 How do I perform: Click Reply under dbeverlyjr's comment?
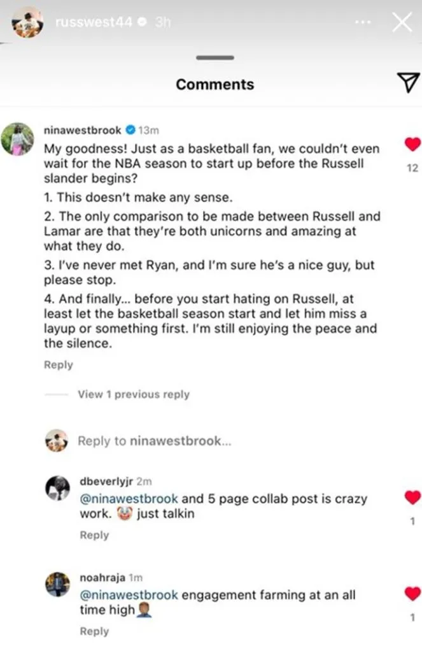(94, 535)
